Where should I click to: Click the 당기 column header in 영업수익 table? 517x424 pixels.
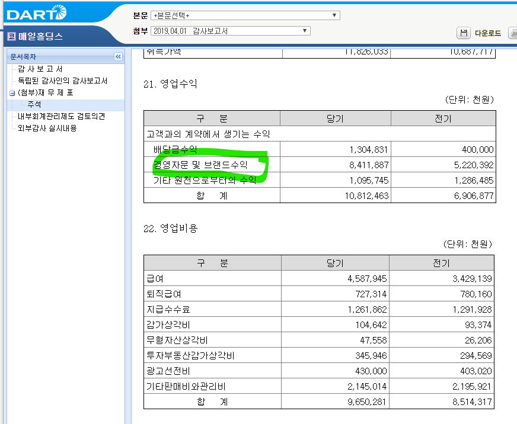335,118
